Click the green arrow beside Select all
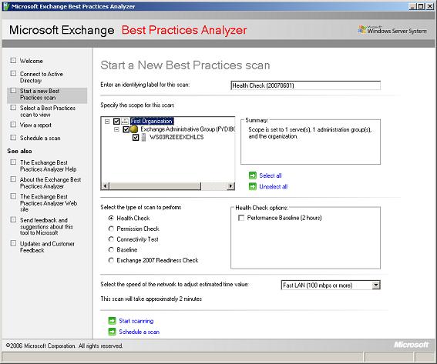 point(253,175)
